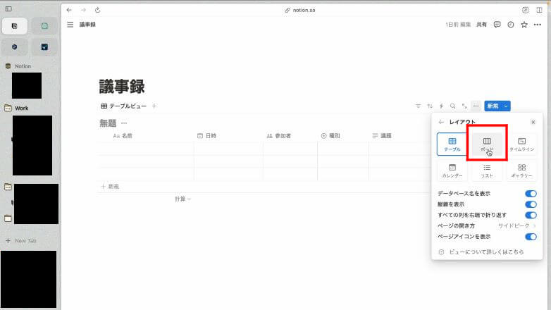Click the 種別 column header
The image size is (551, 310).
(x=330, y=136)
